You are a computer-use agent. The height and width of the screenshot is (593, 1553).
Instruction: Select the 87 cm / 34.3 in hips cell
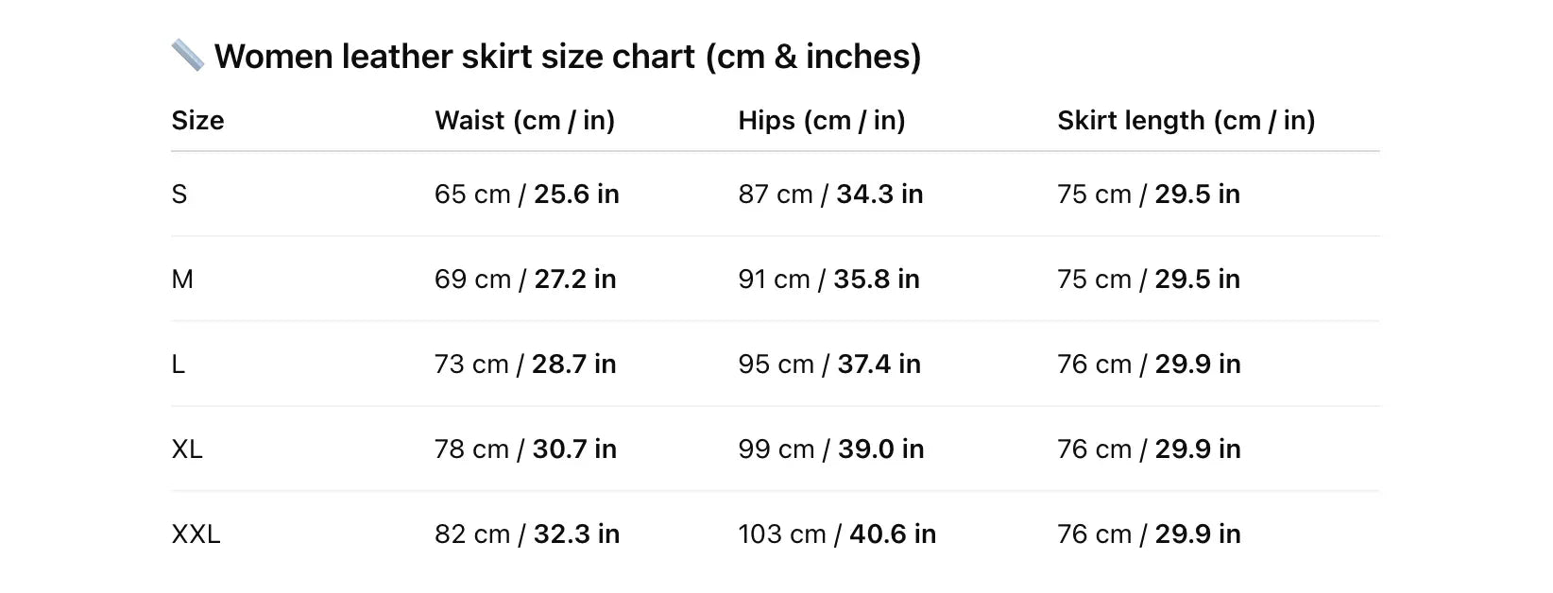click(x=830, y=195)
